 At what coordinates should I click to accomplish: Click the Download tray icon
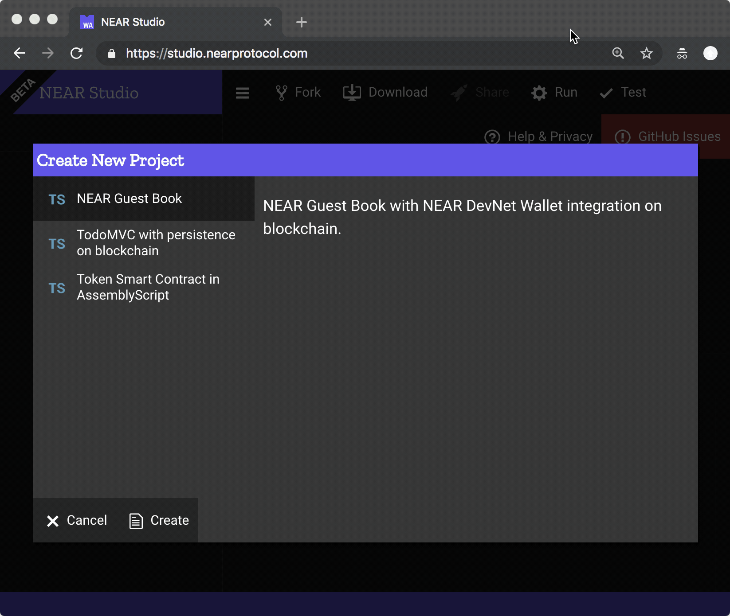(352, 93)
